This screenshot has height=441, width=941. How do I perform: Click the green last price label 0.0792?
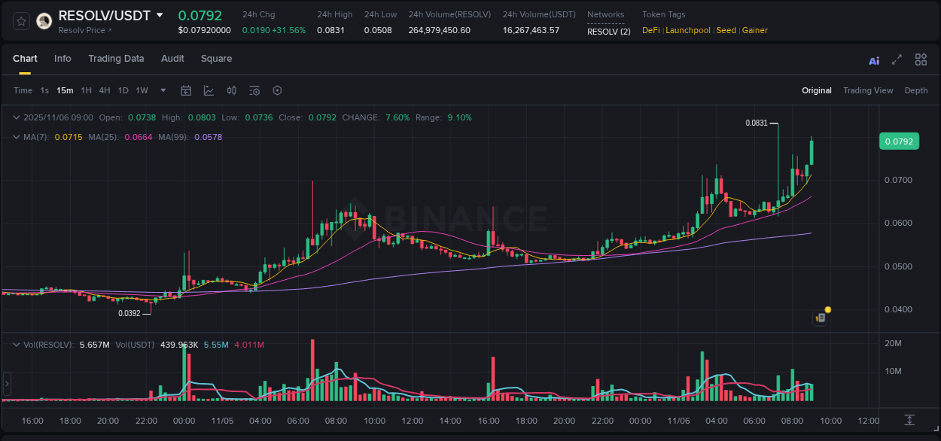pyautogui.click(x=899, y=141)
